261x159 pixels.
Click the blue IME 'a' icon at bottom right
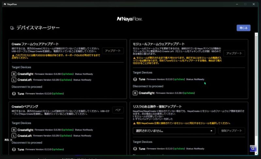pyautogui.click(x=253, y=149)
